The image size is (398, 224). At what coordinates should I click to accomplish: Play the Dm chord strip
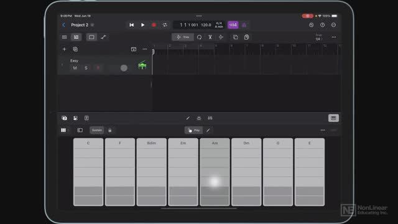[246, 172]
